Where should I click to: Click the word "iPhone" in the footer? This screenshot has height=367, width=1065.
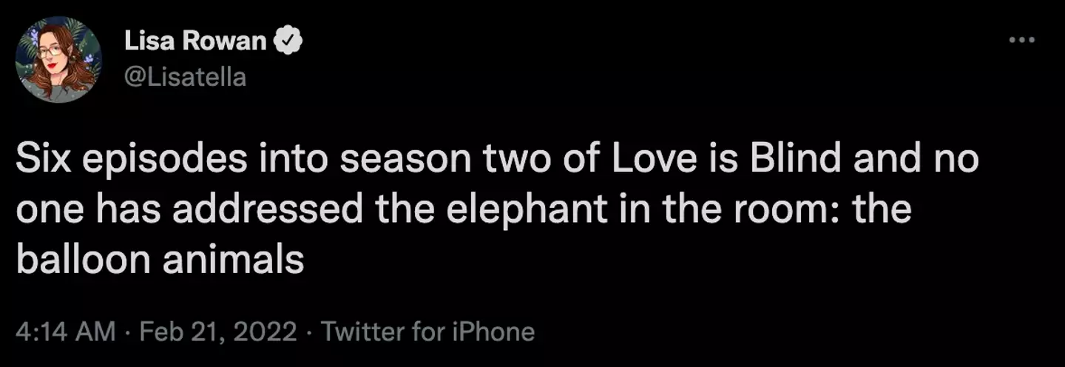pos(493,331)
